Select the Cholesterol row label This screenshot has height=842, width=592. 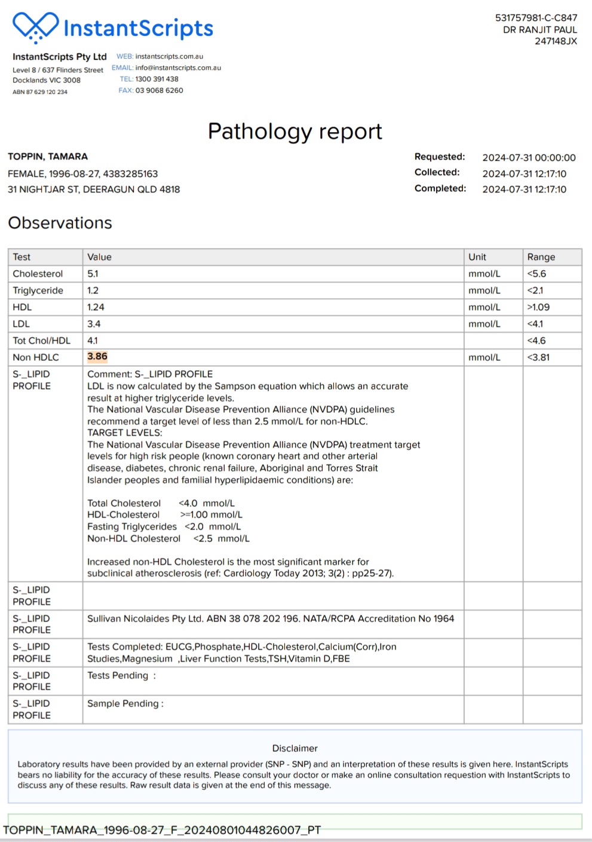pos(38,274)
